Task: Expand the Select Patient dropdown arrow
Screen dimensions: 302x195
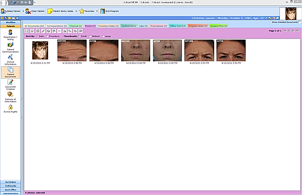Action: 23,11
